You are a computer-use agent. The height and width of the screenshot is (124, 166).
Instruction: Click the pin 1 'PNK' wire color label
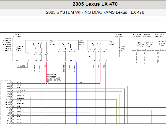click(19, 82)
